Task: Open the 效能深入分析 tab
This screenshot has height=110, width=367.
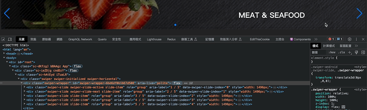Action: tap(231, 39)
